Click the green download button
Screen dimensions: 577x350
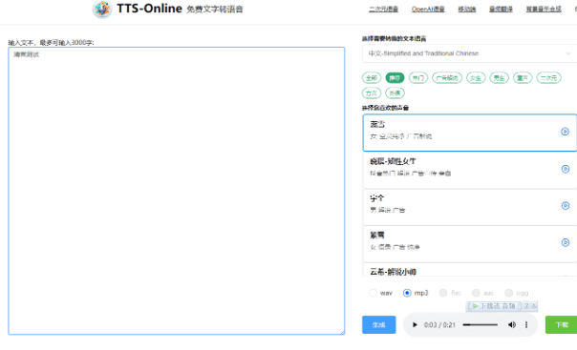tap(561, 324)
